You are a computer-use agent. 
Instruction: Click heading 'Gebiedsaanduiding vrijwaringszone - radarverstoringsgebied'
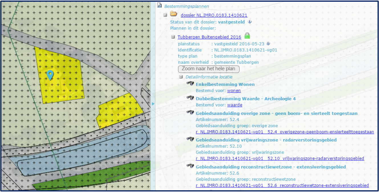[x=266, y=140]
